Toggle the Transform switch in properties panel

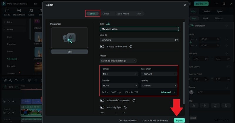(x=192, y=26)
